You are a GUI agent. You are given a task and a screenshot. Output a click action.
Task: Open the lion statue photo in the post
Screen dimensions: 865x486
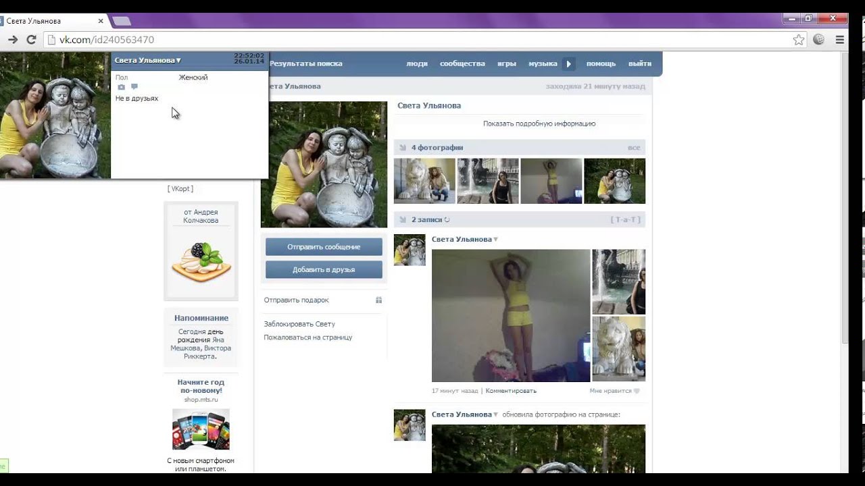(x=619, y=349)
